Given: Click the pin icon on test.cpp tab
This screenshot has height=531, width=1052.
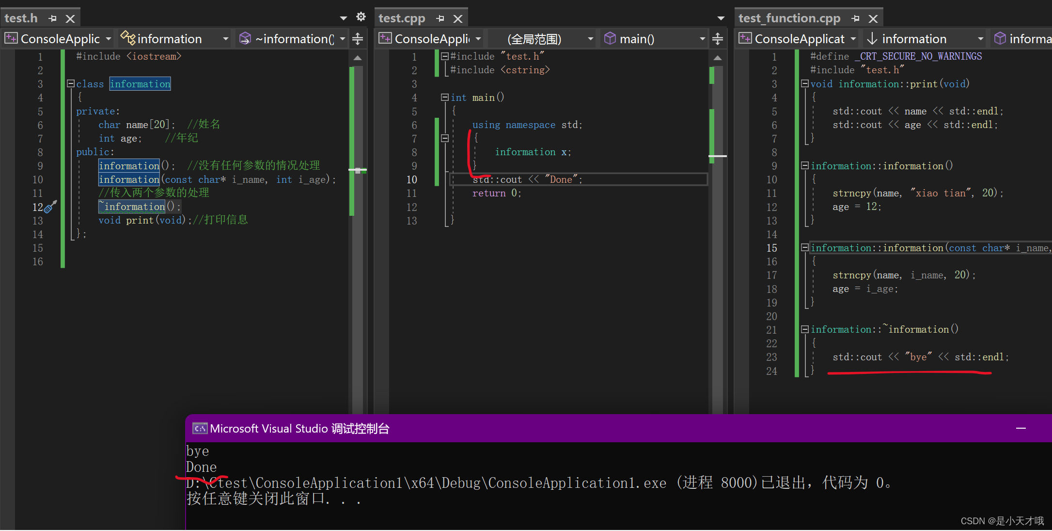Looking at the screenshot, I should 440,18.
